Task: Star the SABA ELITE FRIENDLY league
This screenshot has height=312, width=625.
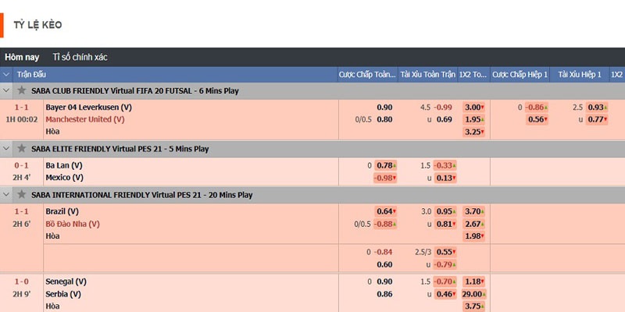Action: click(x=22, y=148)
